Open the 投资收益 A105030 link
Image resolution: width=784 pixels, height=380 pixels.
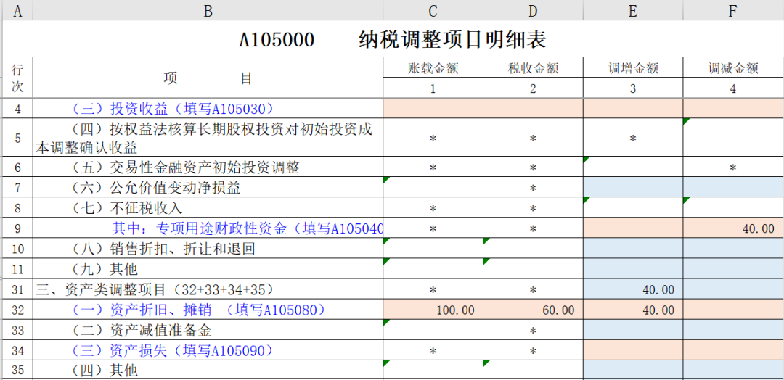click(173, 109)
